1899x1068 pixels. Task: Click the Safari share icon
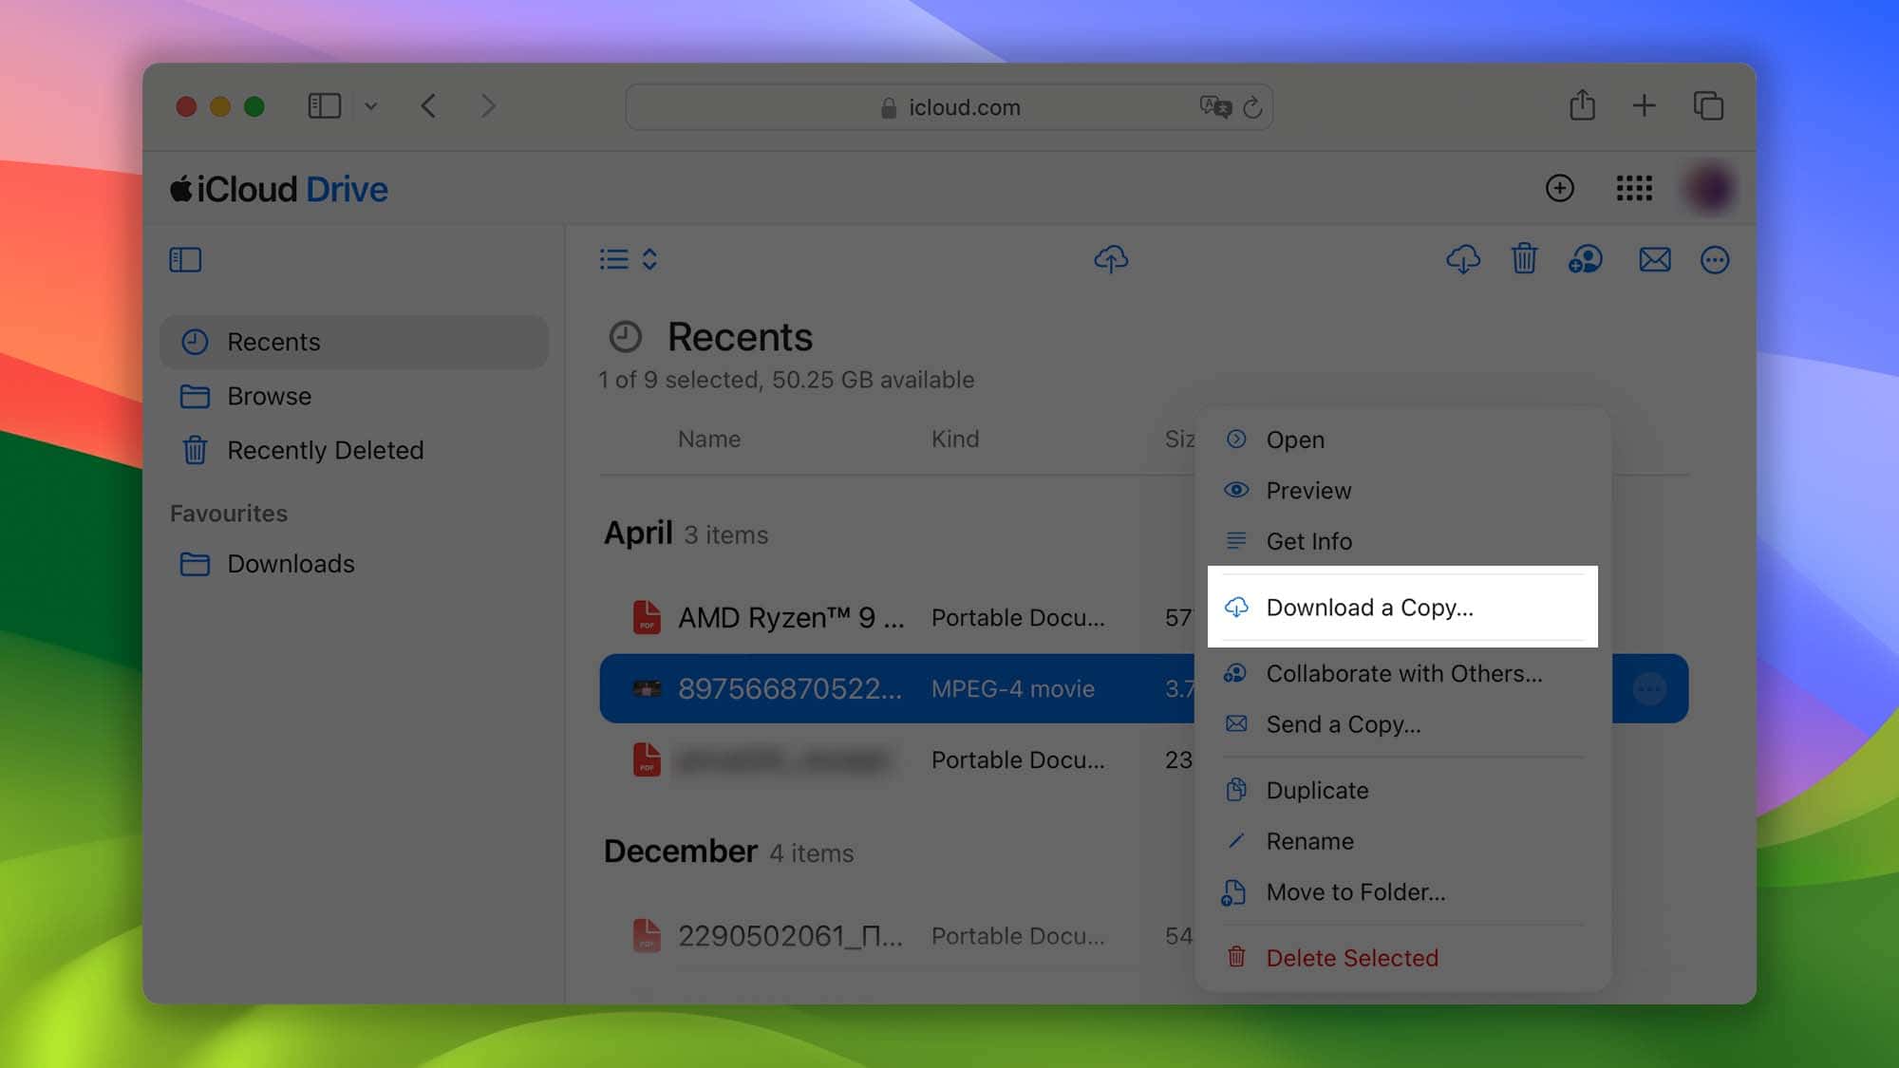pos(1582,105)
